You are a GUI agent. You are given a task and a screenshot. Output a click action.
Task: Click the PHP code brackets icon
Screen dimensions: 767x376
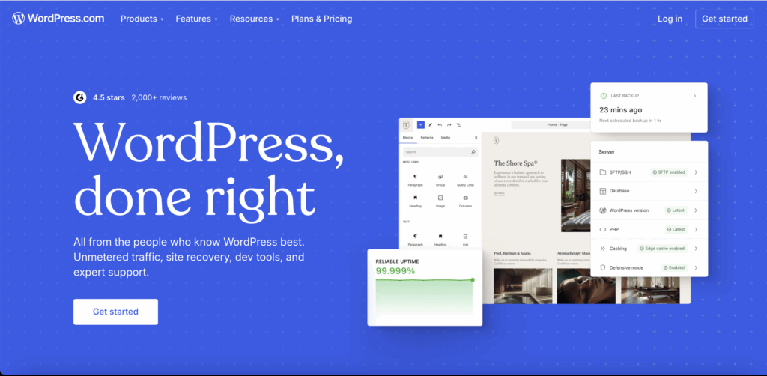pyautogui.click(x=603, y=229)
